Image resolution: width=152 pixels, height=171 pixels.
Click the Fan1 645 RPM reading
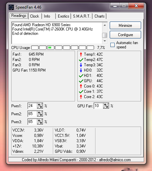28,54
